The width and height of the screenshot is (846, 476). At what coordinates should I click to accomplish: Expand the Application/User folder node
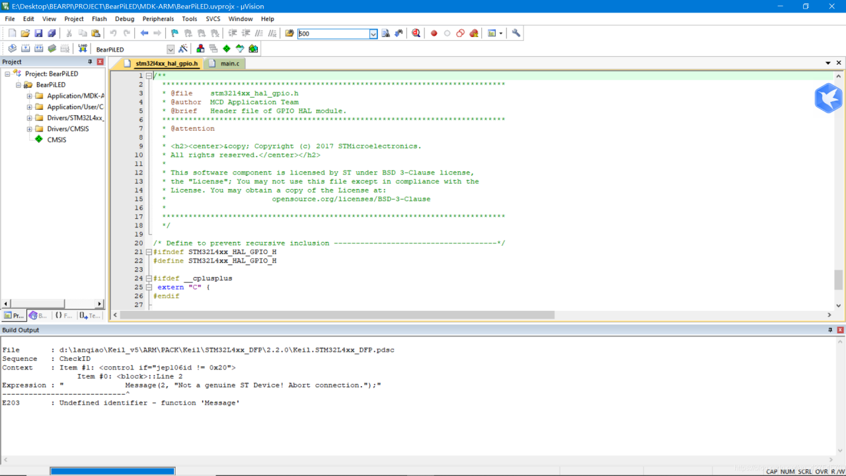click(x=29, y=107)
